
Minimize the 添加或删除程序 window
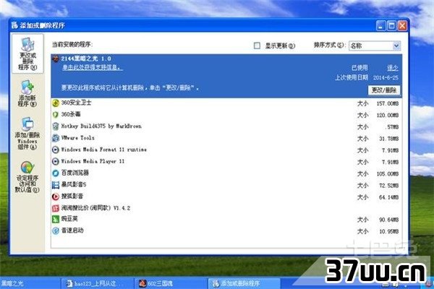pos(381,26)
